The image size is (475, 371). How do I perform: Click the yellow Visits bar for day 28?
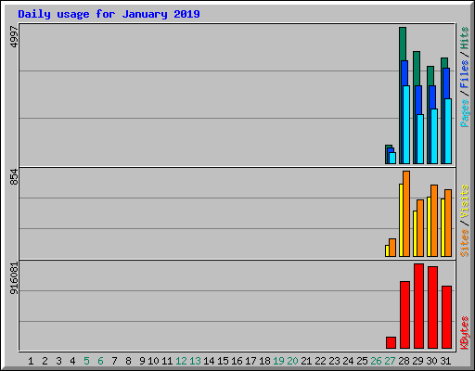401,220
